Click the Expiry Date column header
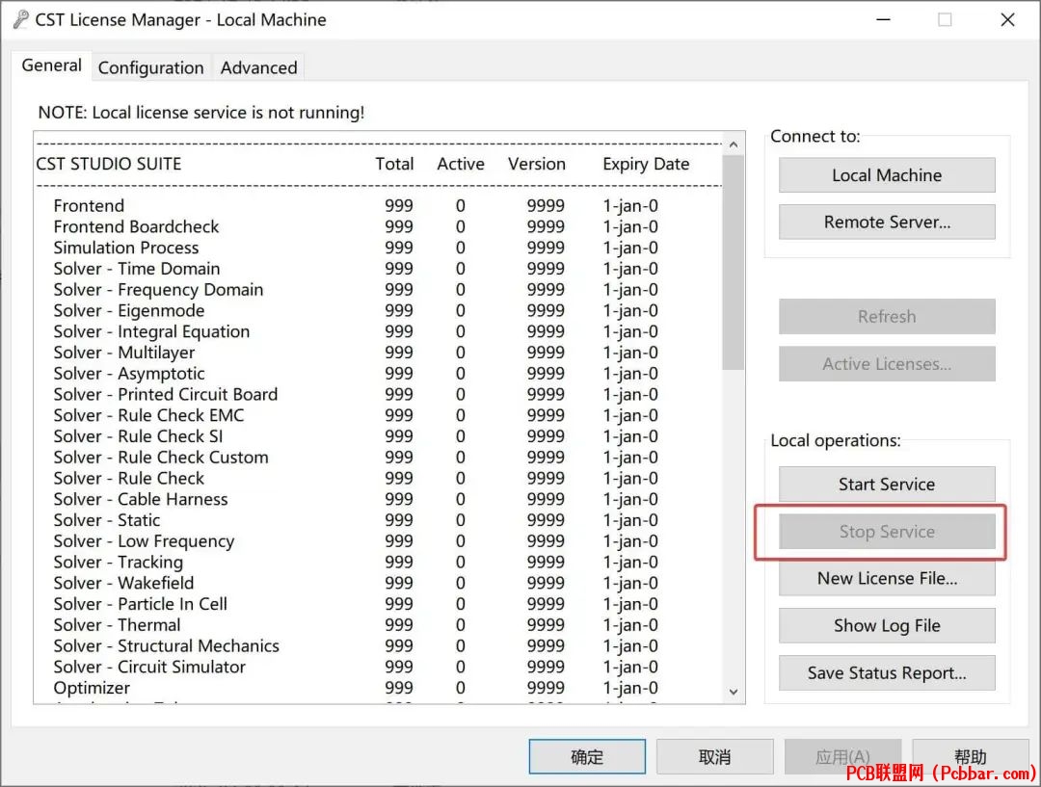Viewport: 1041px width, 787px height. pyautogui.click(x=646, y=165)
